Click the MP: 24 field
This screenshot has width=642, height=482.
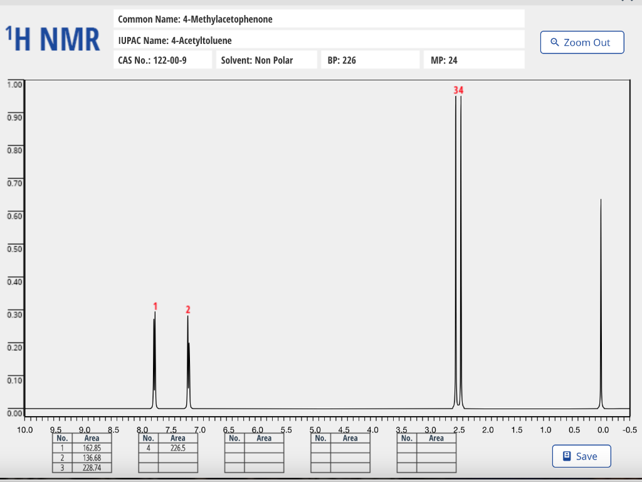click(473, 59)
